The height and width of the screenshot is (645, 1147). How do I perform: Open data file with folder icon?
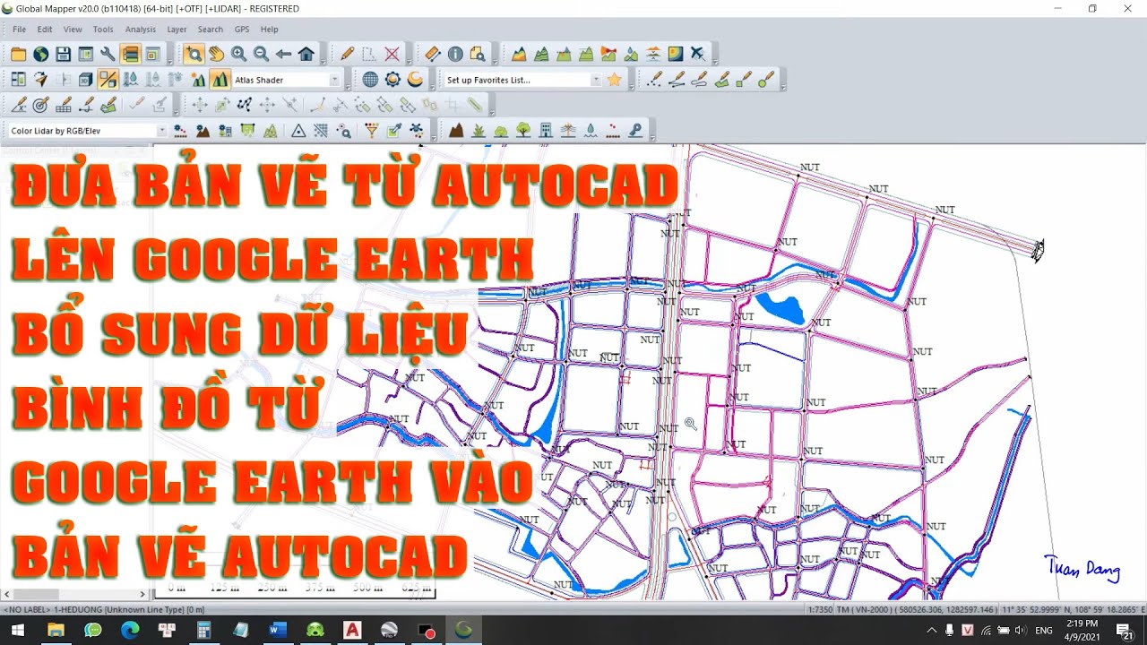18,54
